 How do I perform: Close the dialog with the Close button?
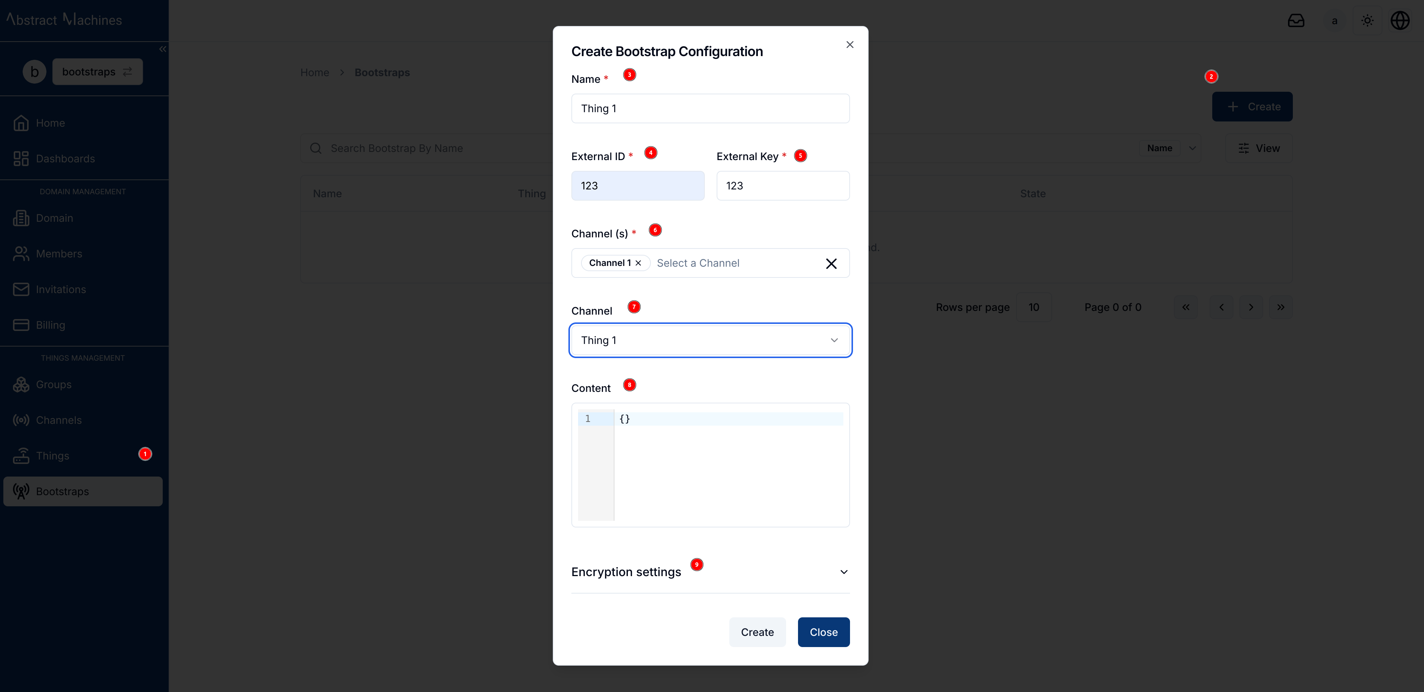[x=824, y=632]
